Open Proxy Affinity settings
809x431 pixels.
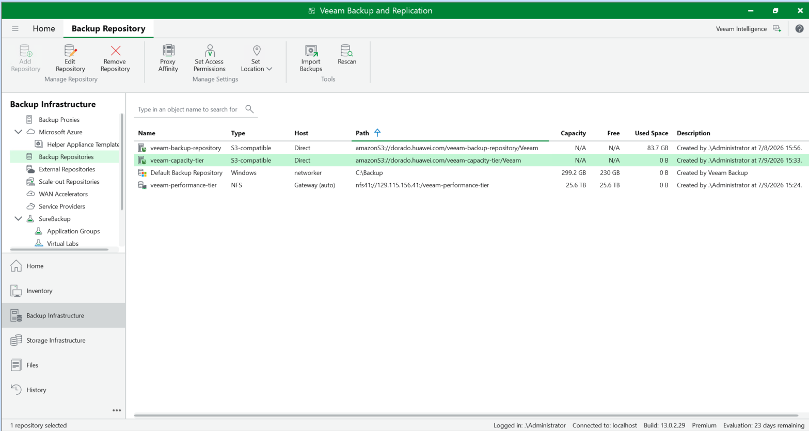[x=168, y=58]
